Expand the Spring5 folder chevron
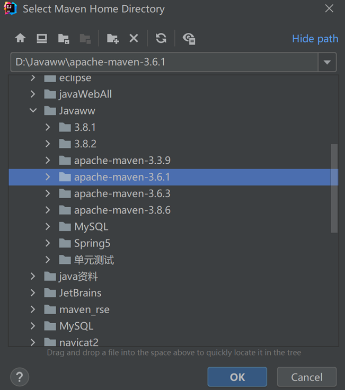 point(48,243)
